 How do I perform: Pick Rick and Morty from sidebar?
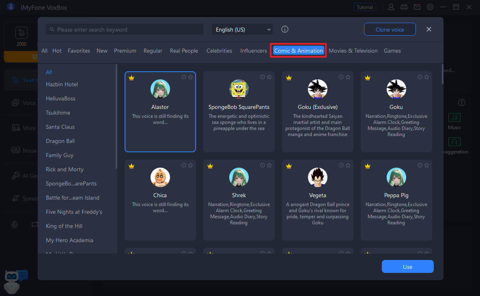(x=65, y=169)
